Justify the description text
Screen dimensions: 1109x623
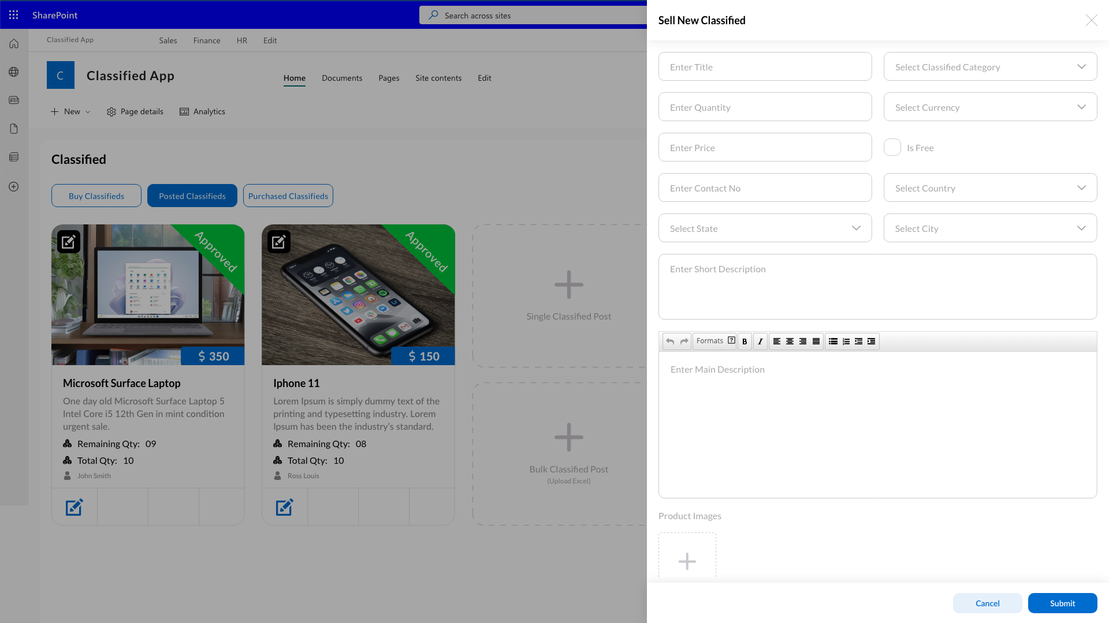coord(816,341)
